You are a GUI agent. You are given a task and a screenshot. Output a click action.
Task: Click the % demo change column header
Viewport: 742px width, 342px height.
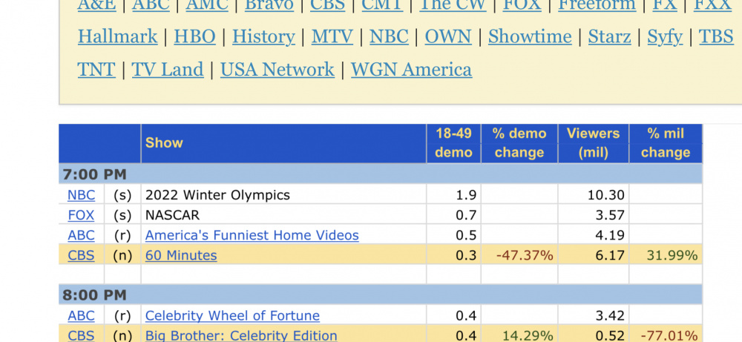[x=519, y=143]
